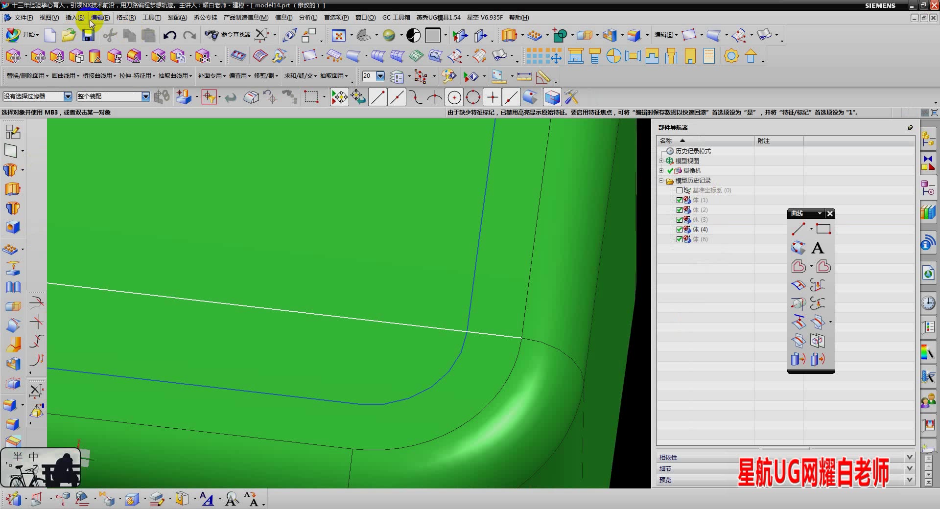940x509 pixels.
Task: Click the Undo arrow icon
Action: (x=169, y=35)
